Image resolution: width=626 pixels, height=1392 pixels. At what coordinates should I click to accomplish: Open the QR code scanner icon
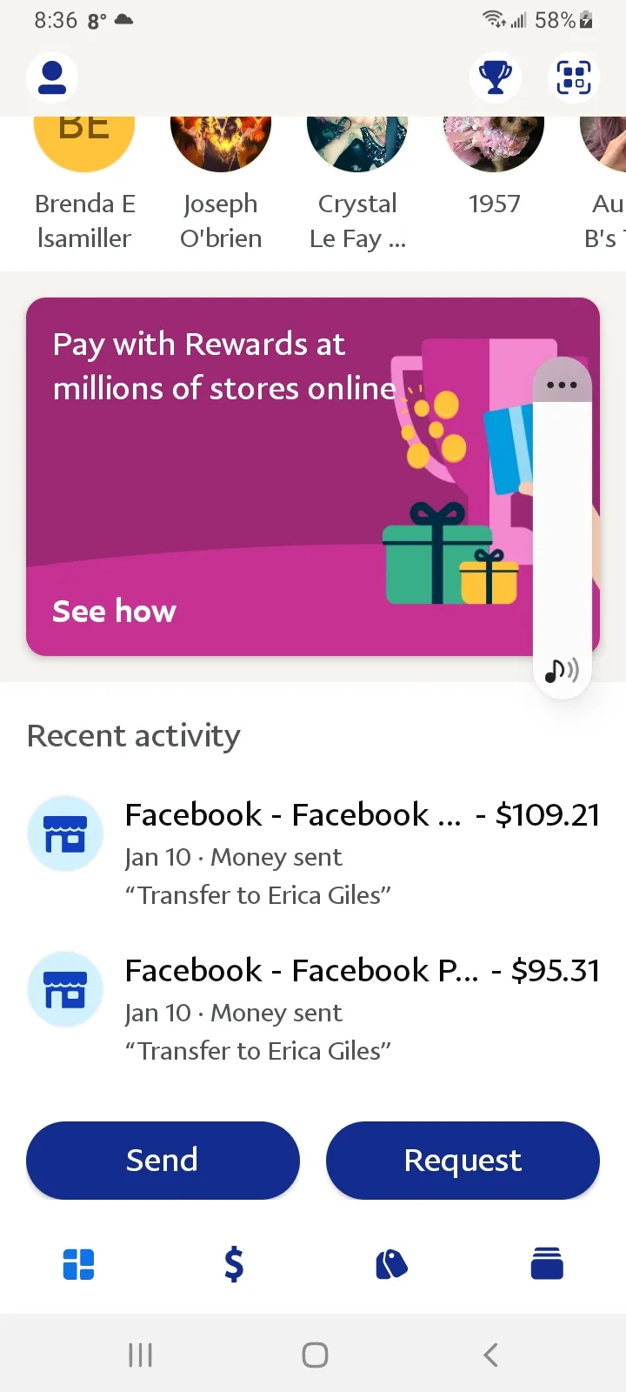pos(574,77)
